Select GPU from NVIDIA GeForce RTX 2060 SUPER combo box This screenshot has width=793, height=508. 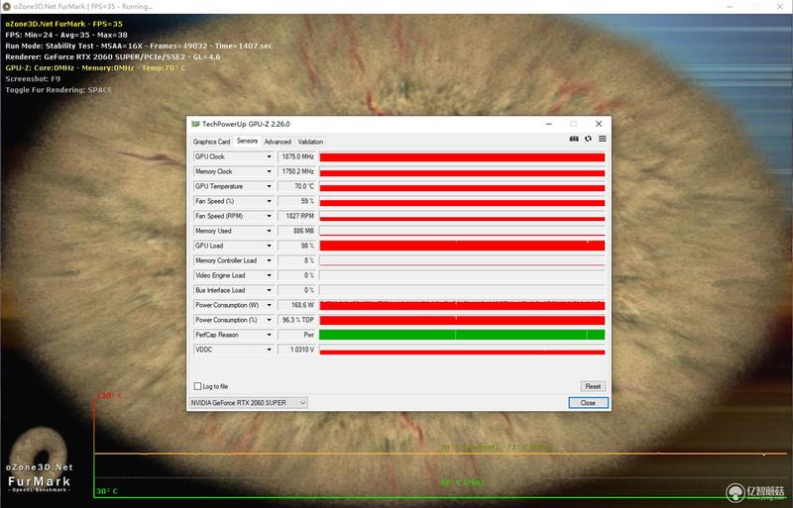tap(248, 403)
